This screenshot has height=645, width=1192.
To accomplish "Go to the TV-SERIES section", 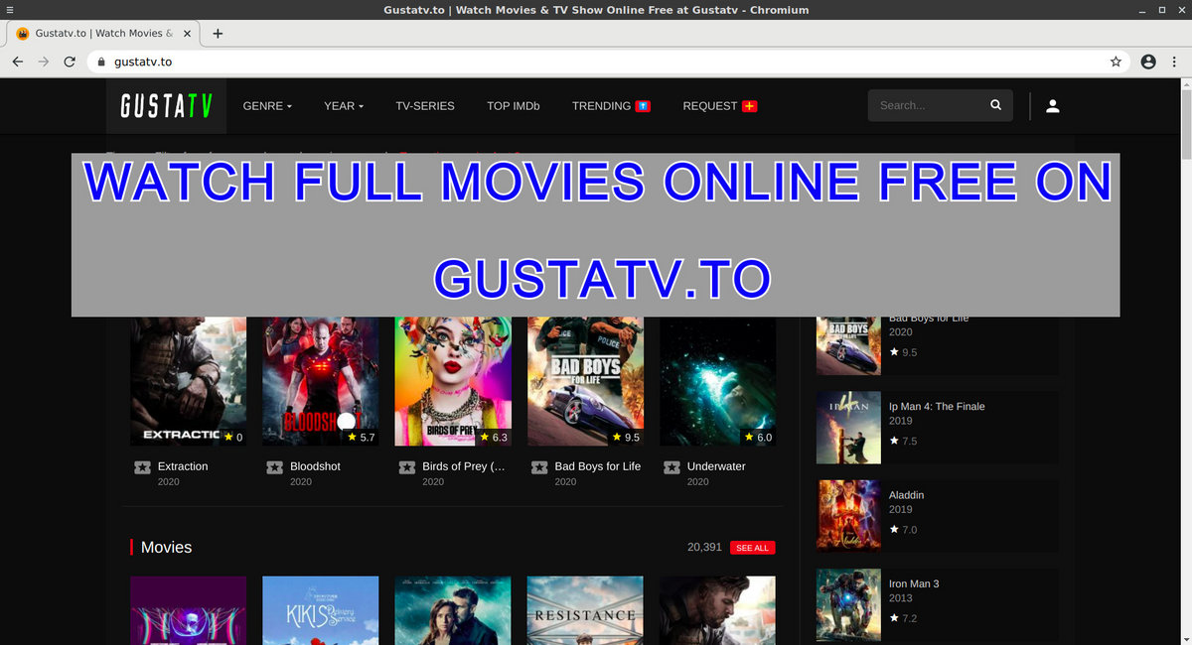I will point(425,105).
